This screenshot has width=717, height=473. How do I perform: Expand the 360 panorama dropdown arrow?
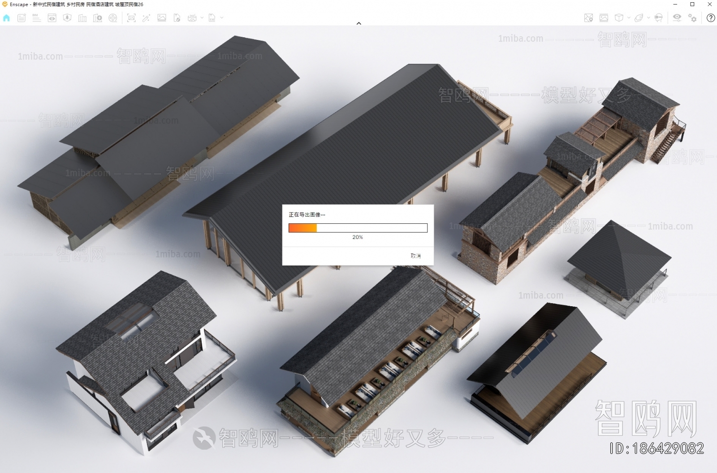coord(202,18)
